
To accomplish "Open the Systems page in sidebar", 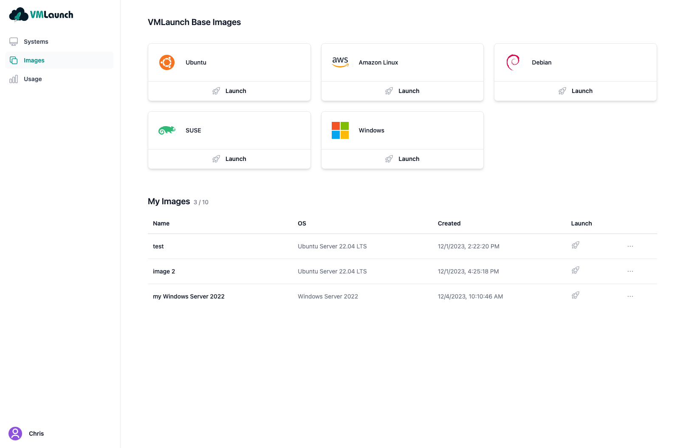I will tap(59, 42).
